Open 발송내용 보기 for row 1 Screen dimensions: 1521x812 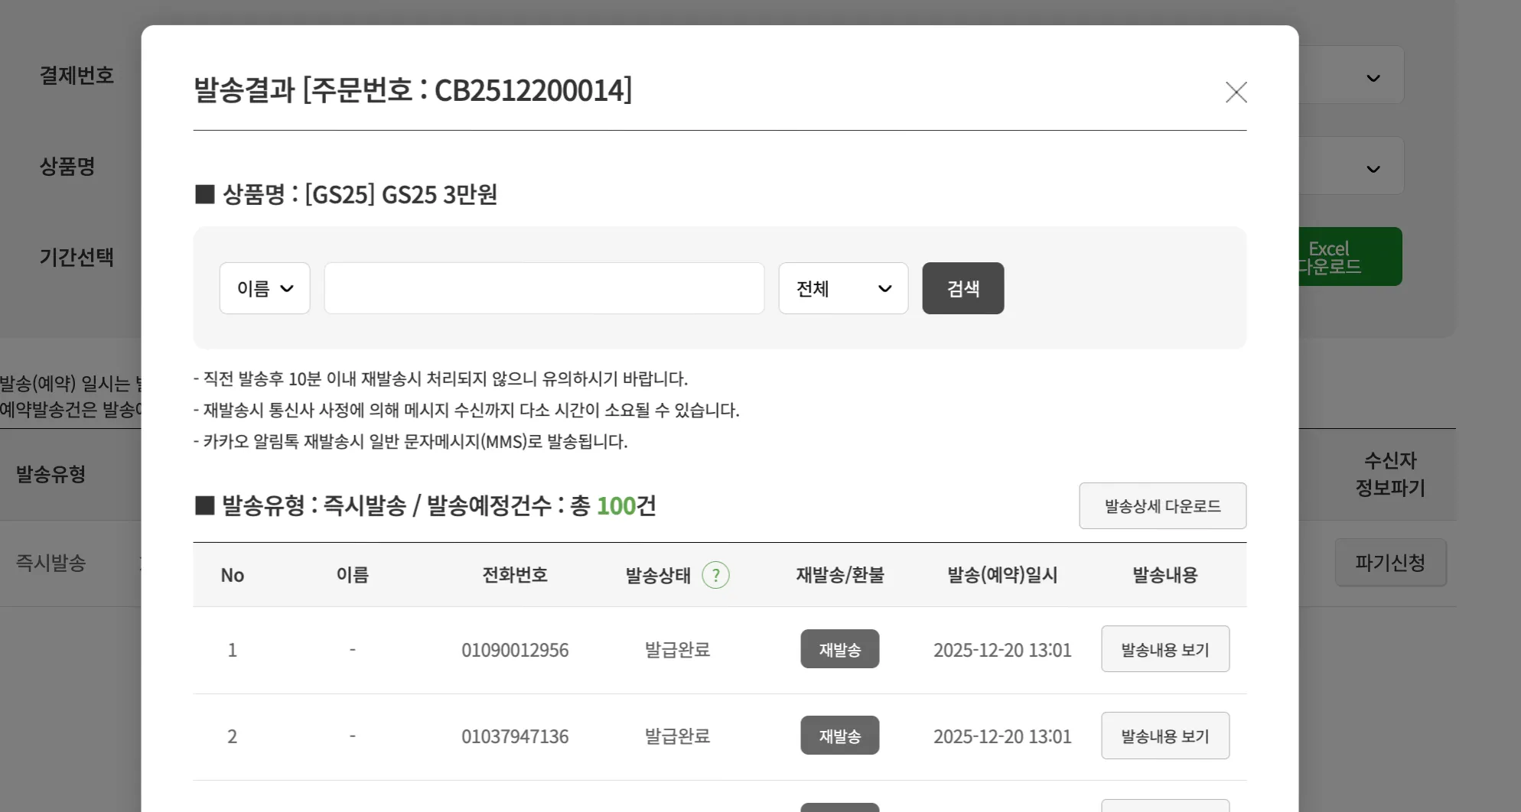point(1164,649)
